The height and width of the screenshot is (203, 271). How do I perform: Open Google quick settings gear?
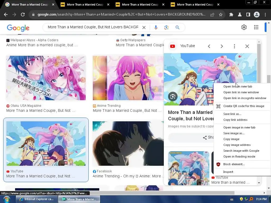coord(244,27)
